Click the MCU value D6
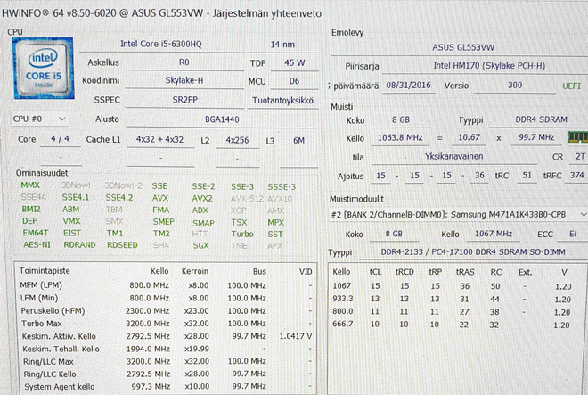The image size is (588, 395). pos(294,81)
